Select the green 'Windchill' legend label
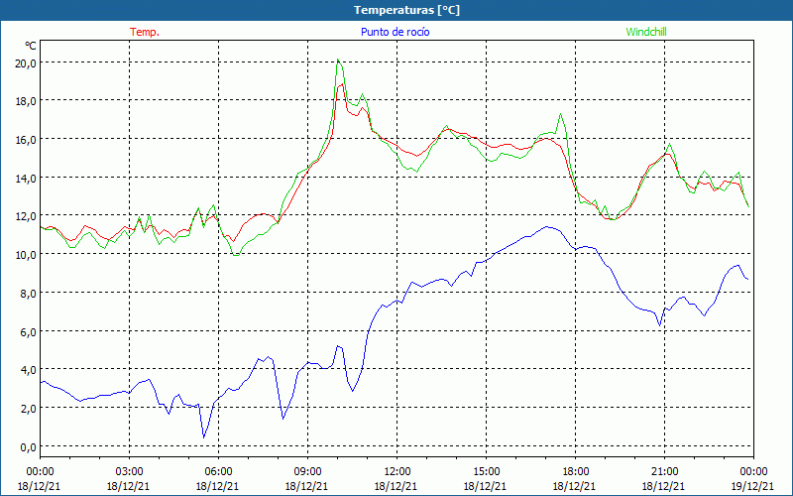 click(x=646, y=32)
